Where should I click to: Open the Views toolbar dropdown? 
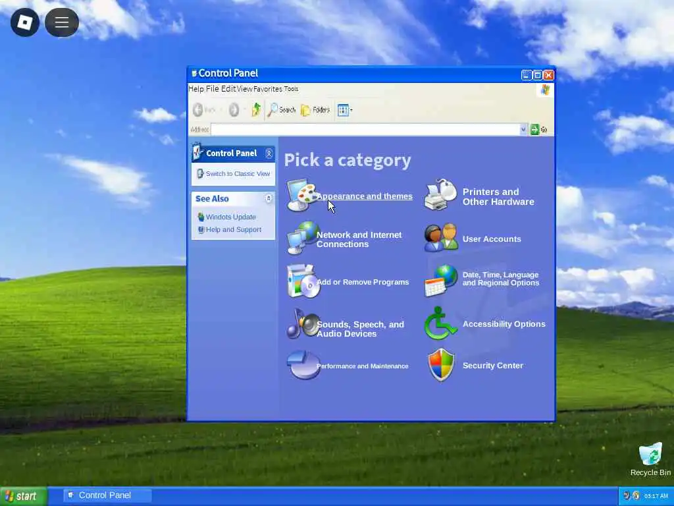click(344, 110)
